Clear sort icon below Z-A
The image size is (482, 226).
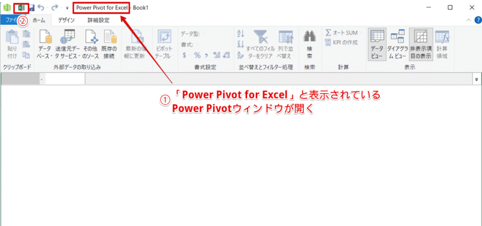(240, 55)
